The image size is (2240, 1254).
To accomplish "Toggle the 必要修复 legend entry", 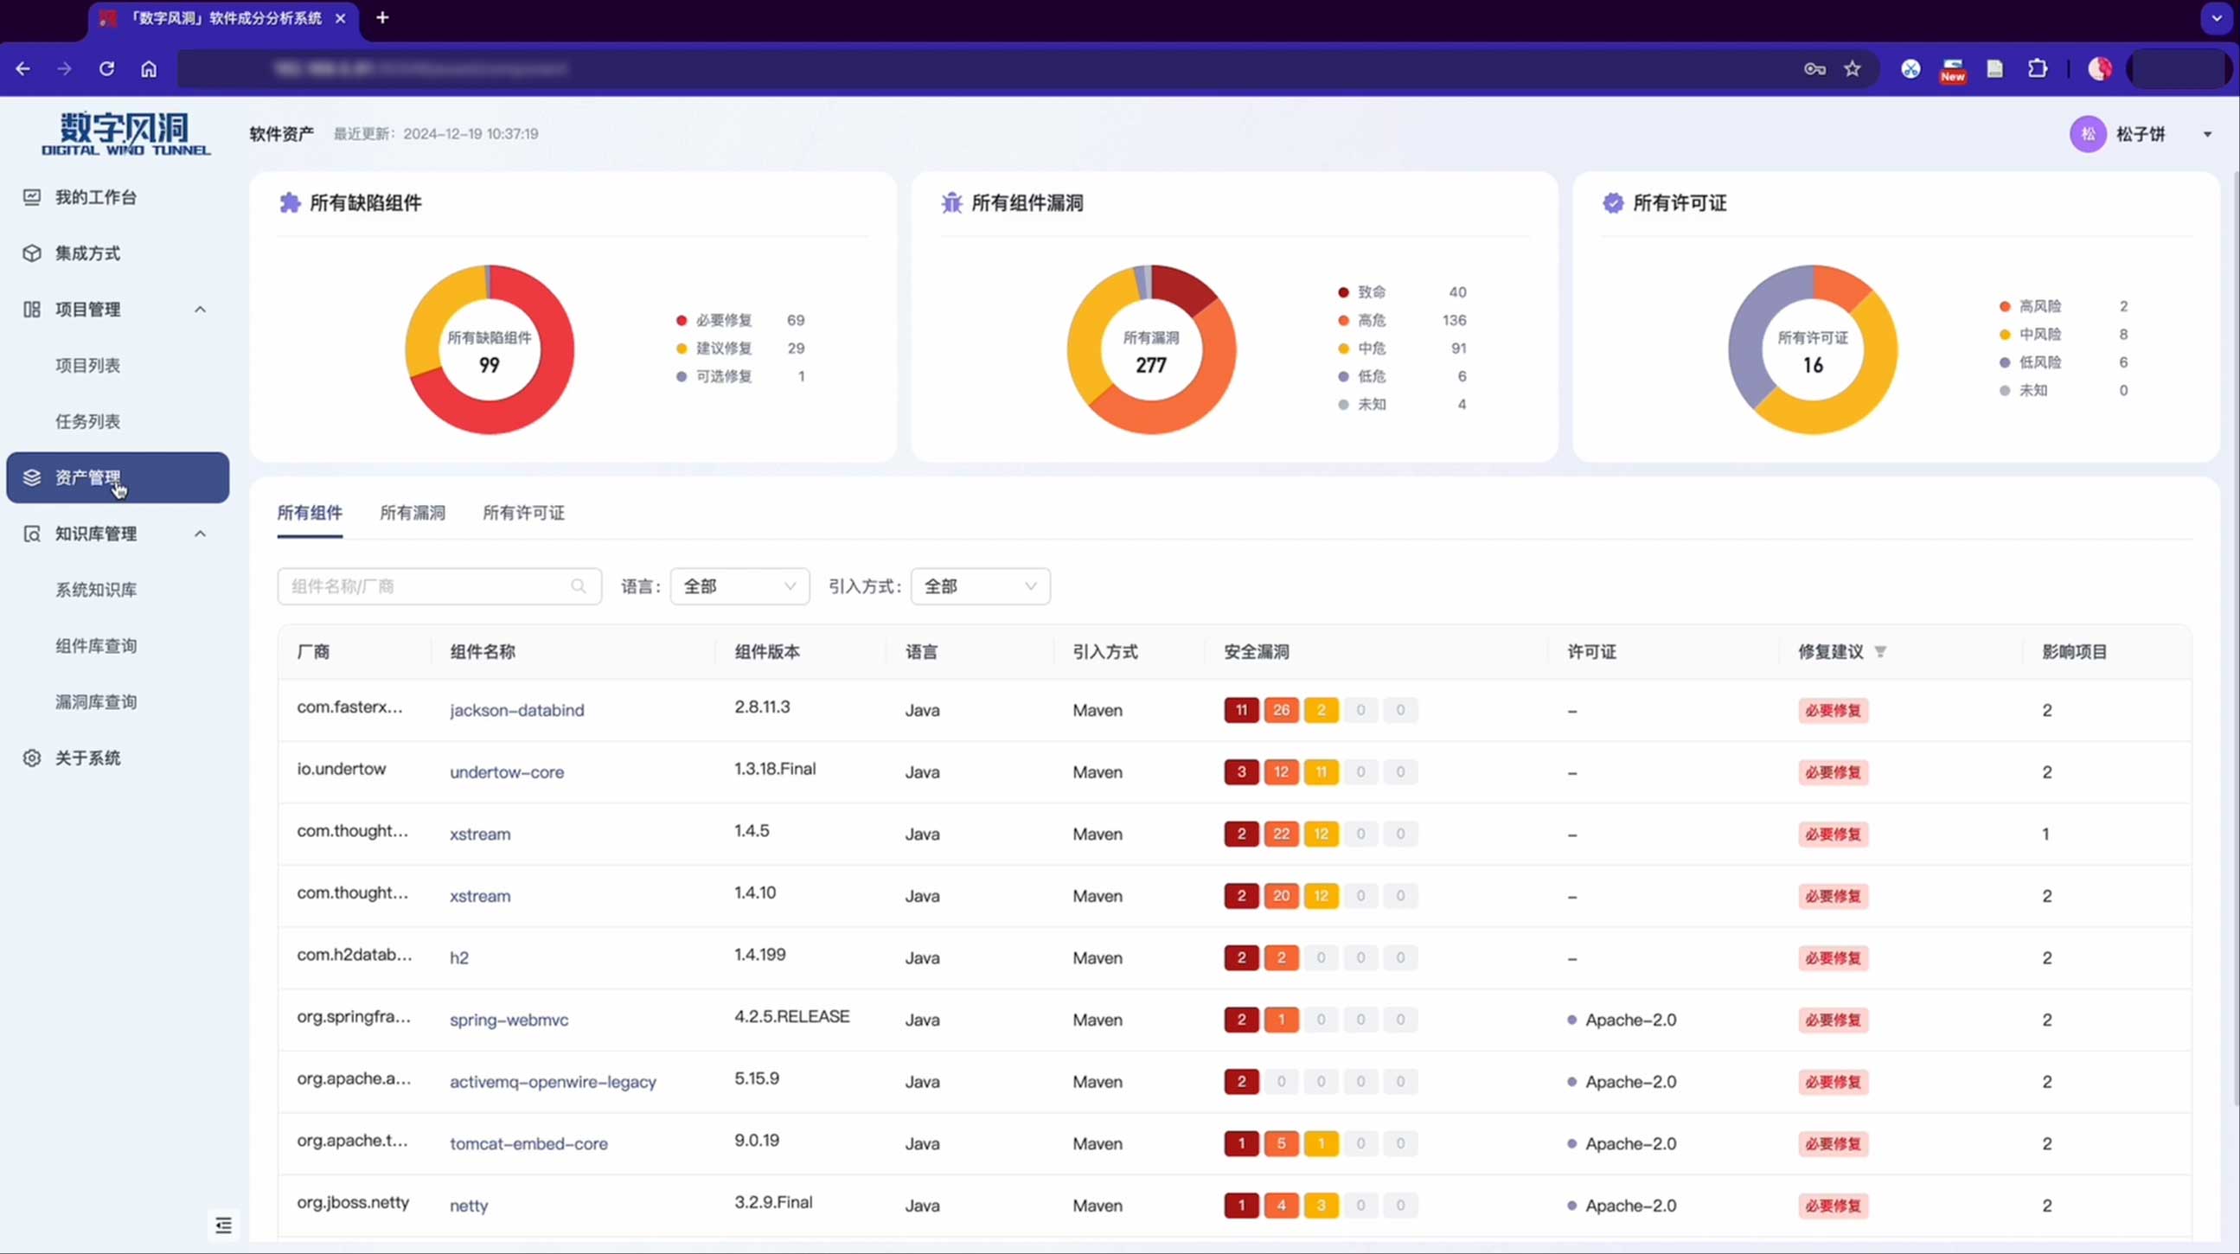I will pos(723,320).
